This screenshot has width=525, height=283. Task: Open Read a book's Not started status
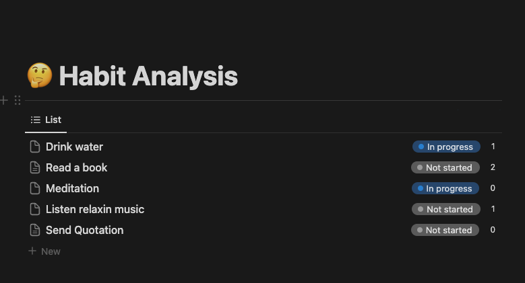pos(445,167)
